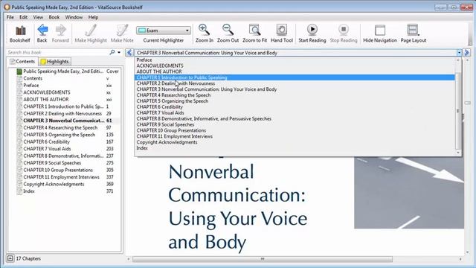Switch to the Contents tab

click(x=22, y=61)
